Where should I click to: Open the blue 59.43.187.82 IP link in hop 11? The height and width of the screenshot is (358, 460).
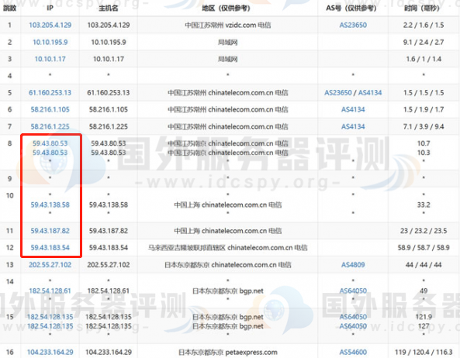click(50, 231)
